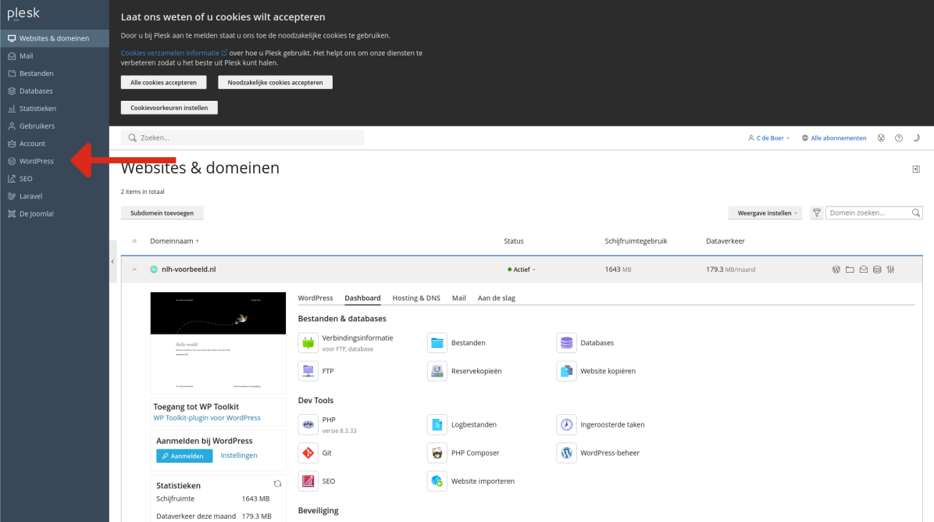The height and width of the screenshot is (522, 934).
Task: Click WordPress icon in domain row
Action: [836, 270]
